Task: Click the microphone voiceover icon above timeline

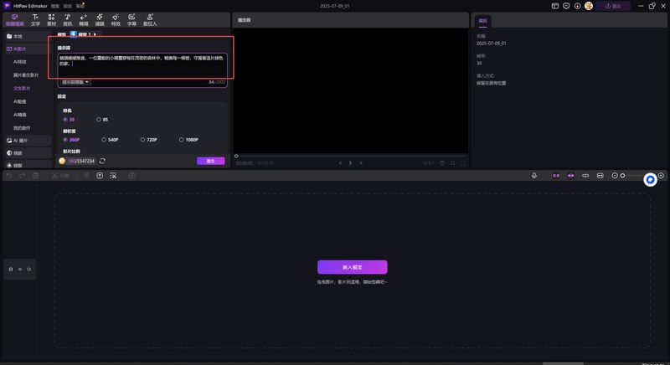Action: [534, 175]
